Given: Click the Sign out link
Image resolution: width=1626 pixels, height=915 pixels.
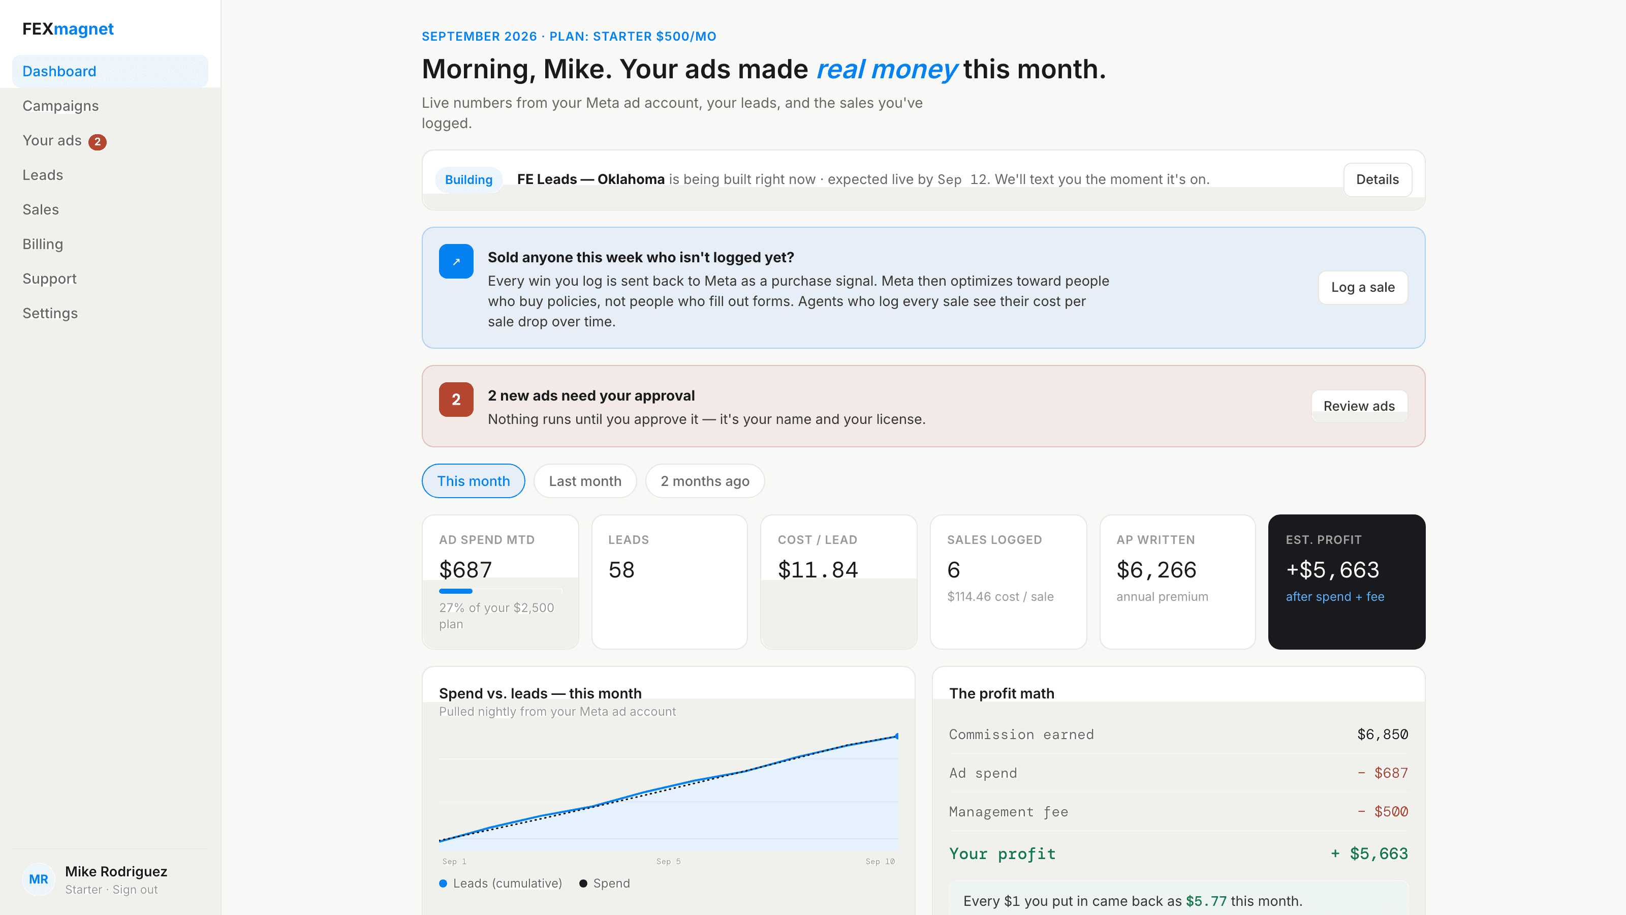Looking at the screenshot, I should 135,890.
